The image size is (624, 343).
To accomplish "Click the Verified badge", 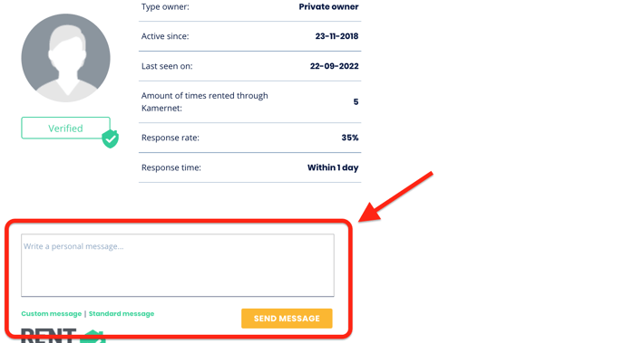I will [65, 128].
